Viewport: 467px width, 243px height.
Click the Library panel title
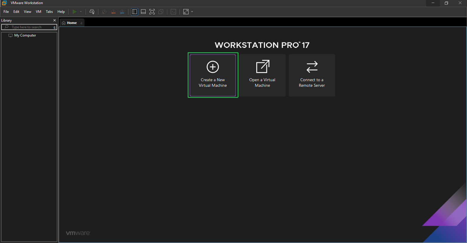[x=6, y=20]
